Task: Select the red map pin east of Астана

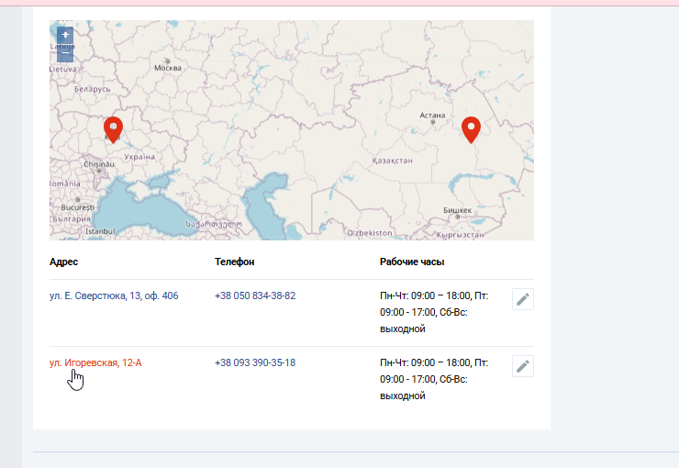Action: click(471, 130)
